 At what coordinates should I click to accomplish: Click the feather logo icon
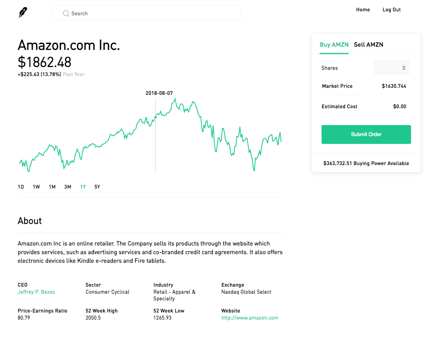coord(23,13)
